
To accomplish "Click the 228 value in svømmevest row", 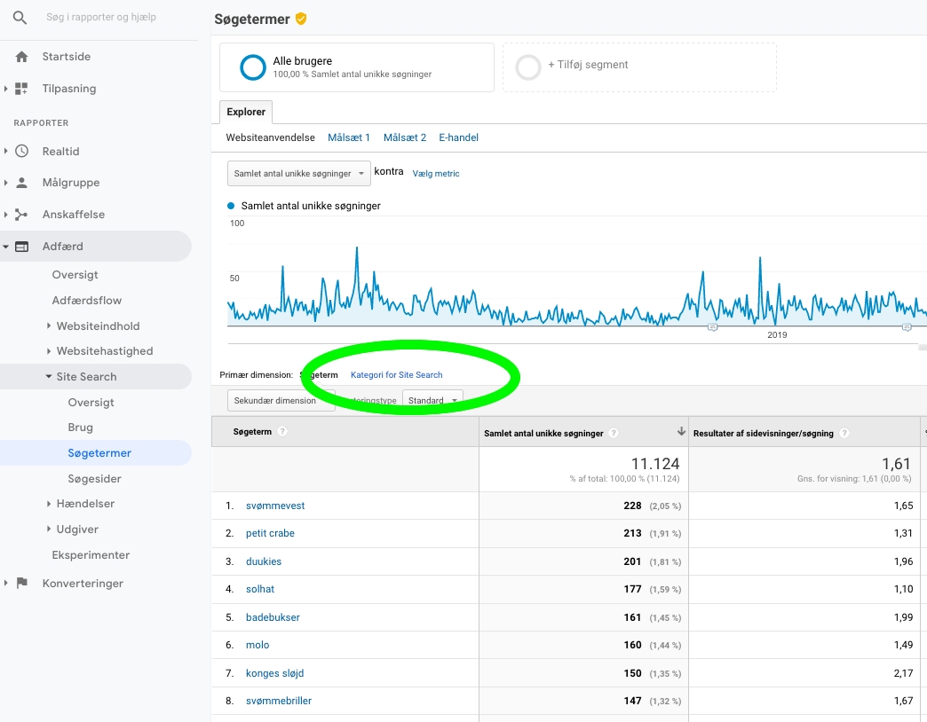I will tap(632, 506).
